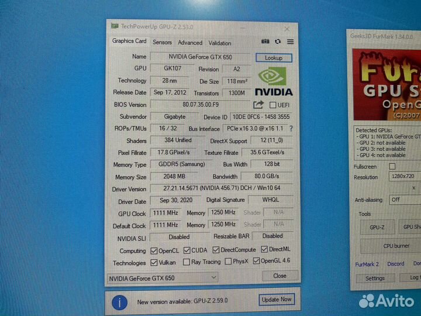This screenshot has height=316, width=421.
Task: Switch to the Sensors tab
Action: (162, 43)
